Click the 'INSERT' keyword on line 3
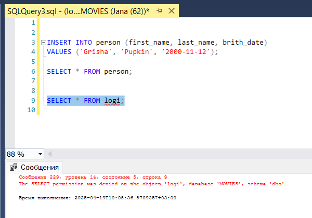The image size is (312, 218). [59, 43]
